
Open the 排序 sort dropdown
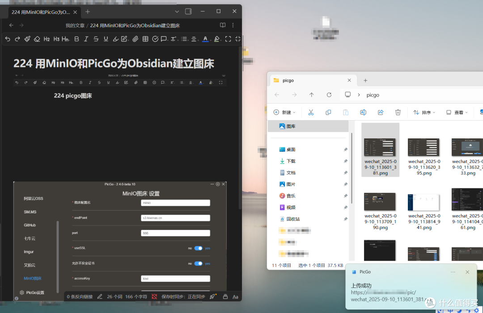tap(424, 112)
